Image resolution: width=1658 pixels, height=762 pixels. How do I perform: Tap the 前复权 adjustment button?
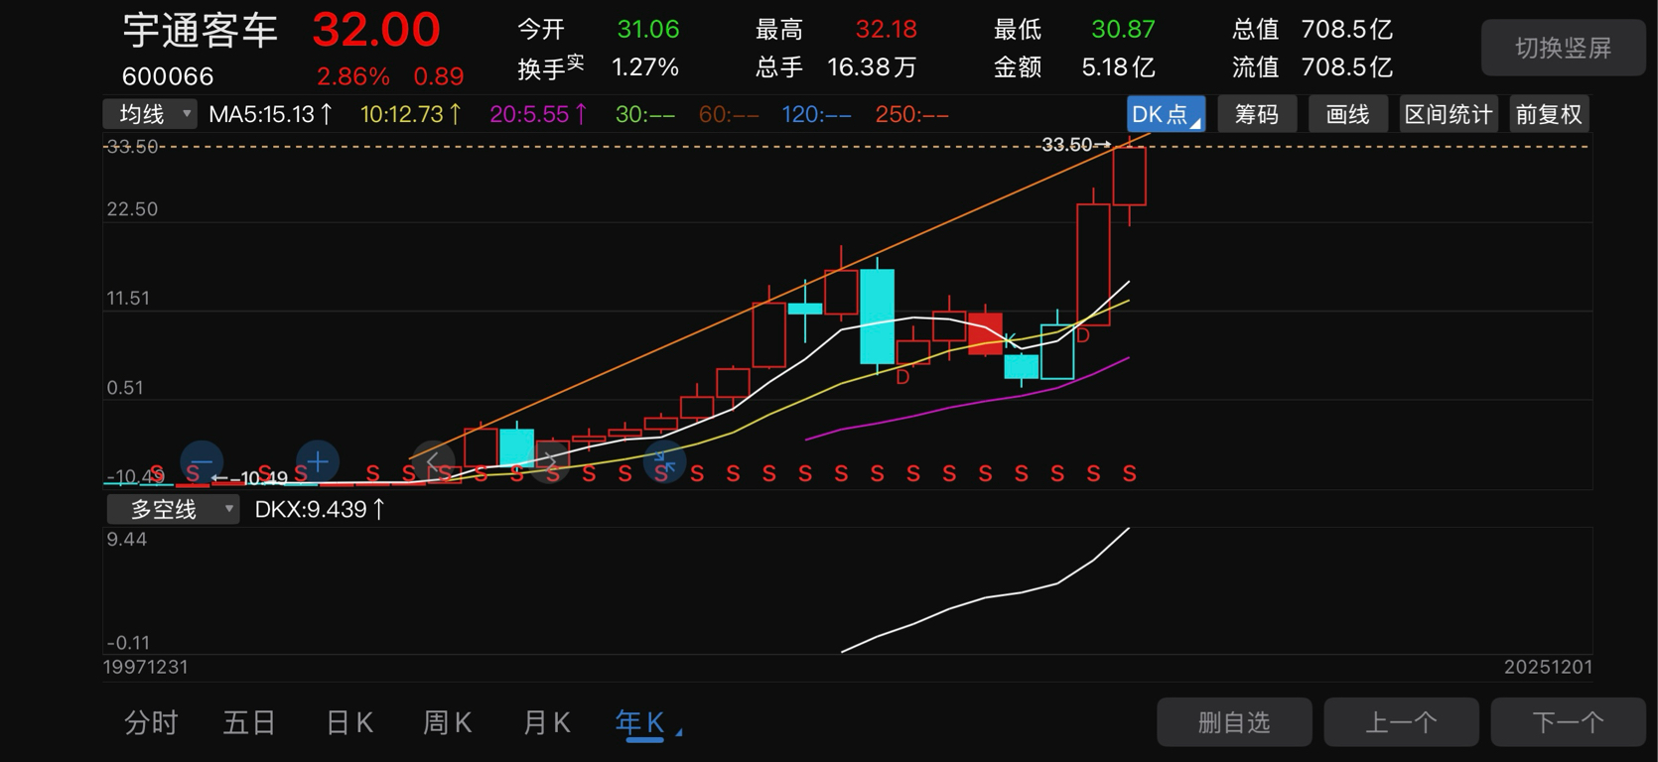(x=1549, y=114)
